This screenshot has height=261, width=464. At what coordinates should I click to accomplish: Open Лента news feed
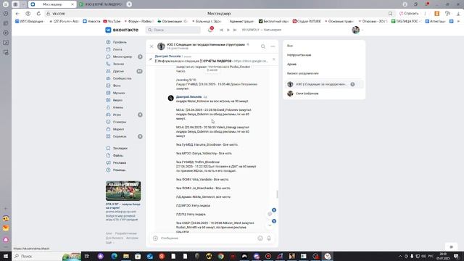117,49
